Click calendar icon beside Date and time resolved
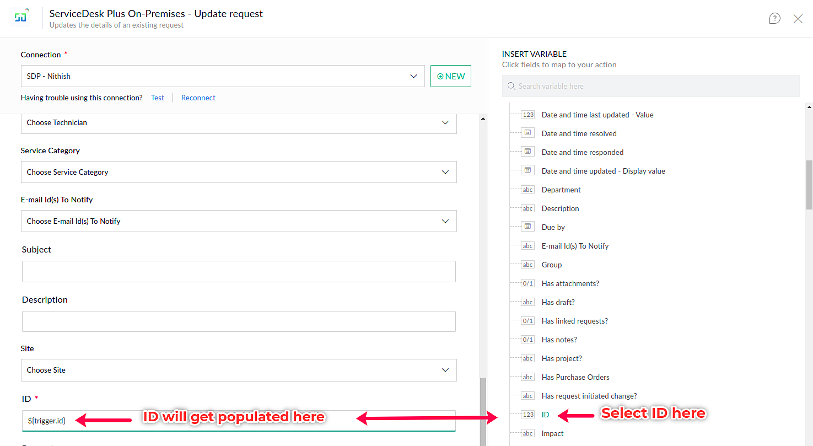Image resolution: width=813 pixels, height=446 pixels. point(528,133)
